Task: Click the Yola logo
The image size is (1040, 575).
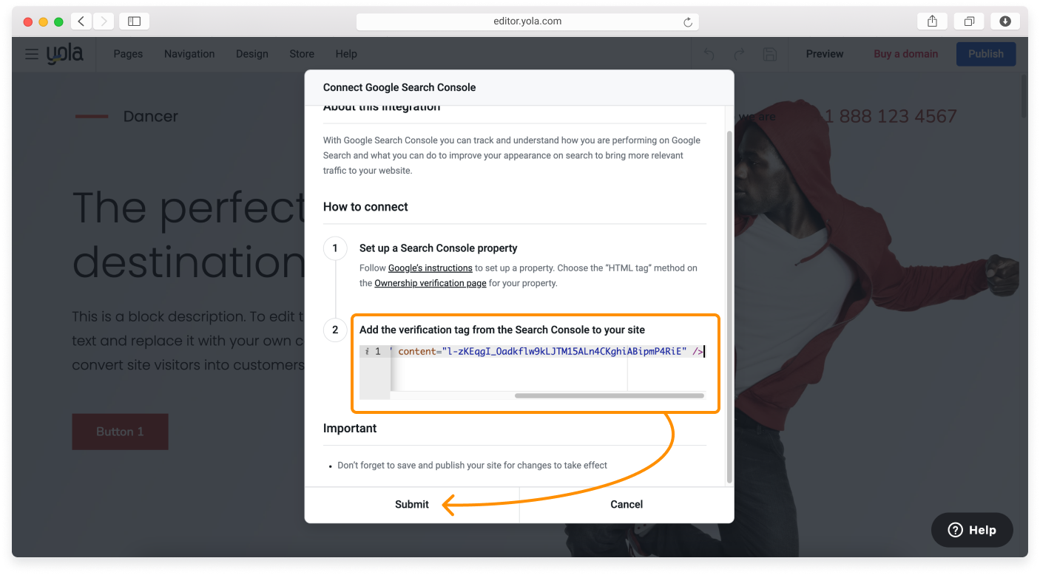Action: 65,53
